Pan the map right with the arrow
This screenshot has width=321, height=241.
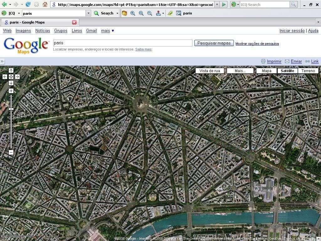[x=17, y=77]
